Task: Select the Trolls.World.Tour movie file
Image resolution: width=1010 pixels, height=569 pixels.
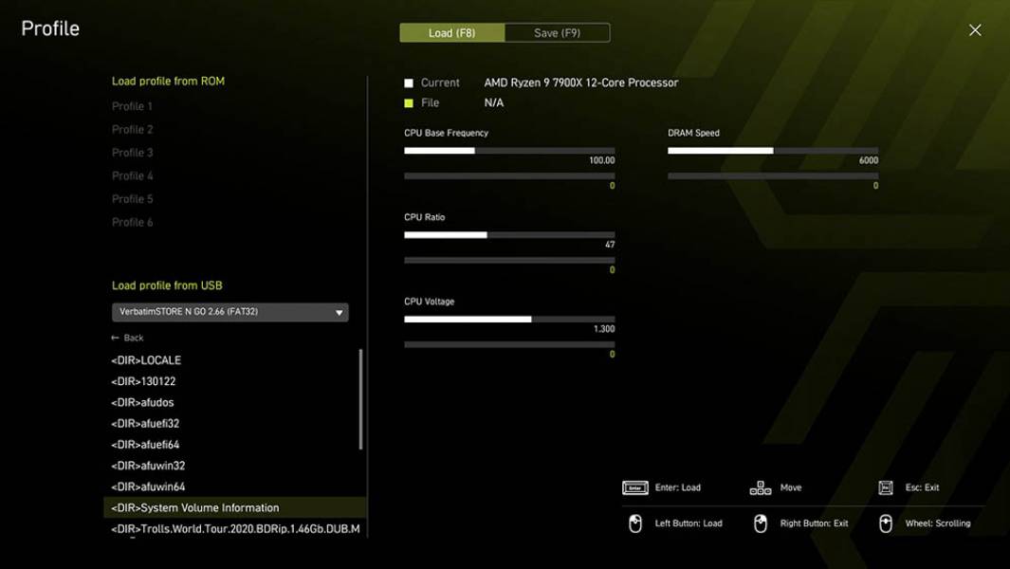Action: (237, 530)
